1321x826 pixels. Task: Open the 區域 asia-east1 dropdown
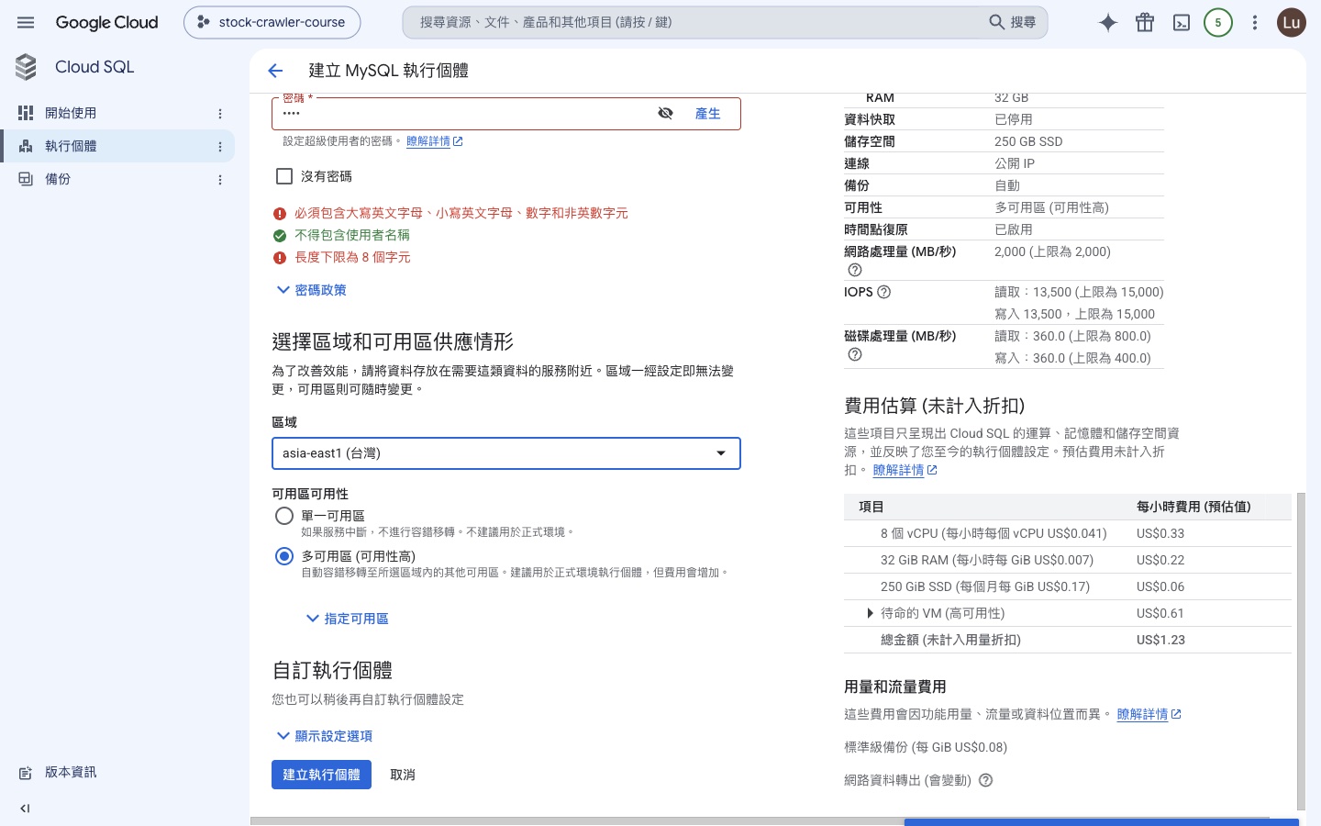coord(506,453)
